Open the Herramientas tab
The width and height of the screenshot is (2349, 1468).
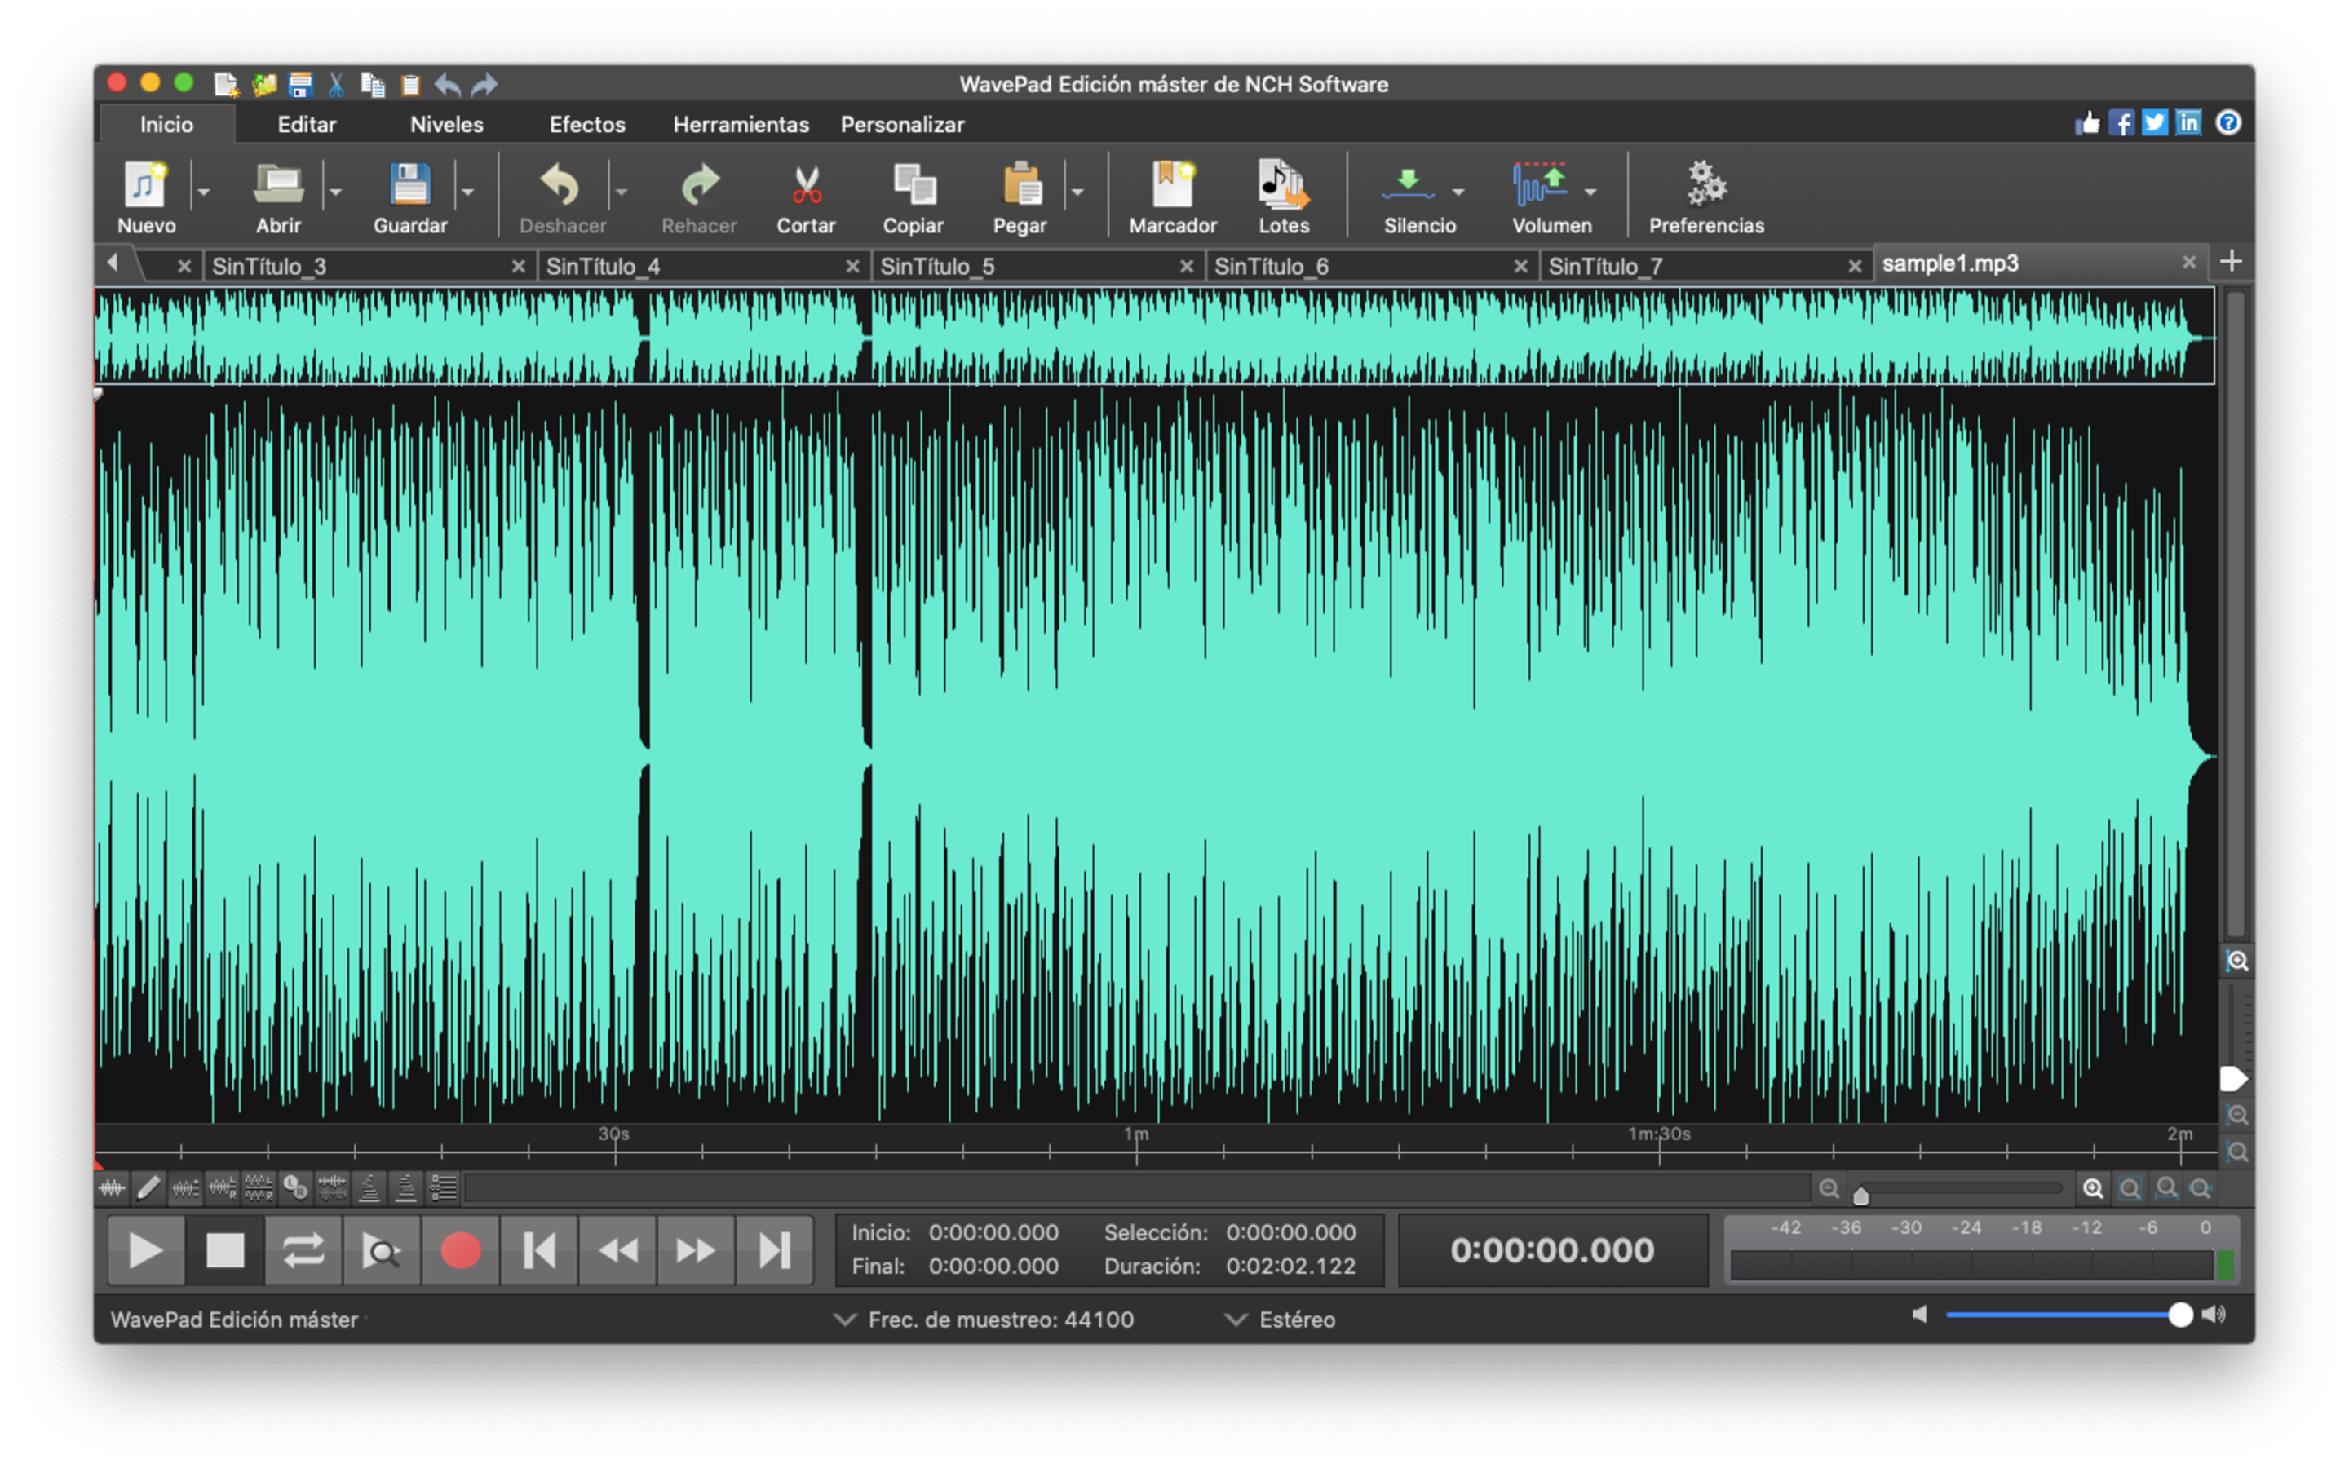pyautogui.click(x=741, y=124)
